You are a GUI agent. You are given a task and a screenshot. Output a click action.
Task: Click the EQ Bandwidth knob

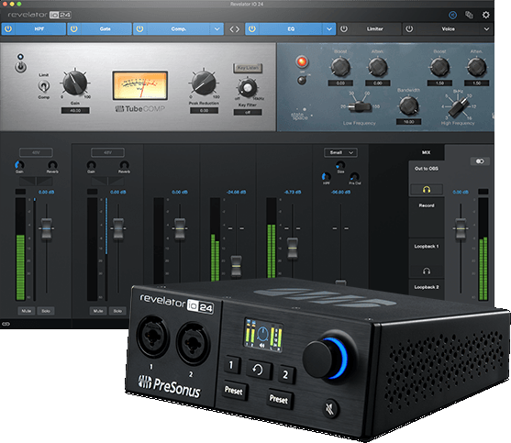[408, 105]
